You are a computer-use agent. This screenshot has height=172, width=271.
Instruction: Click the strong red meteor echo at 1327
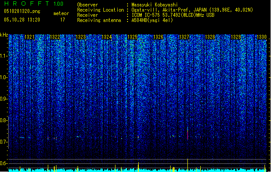point(188,134)
